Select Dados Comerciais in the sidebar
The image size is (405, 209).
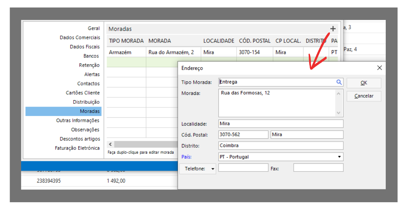point(80,37)
